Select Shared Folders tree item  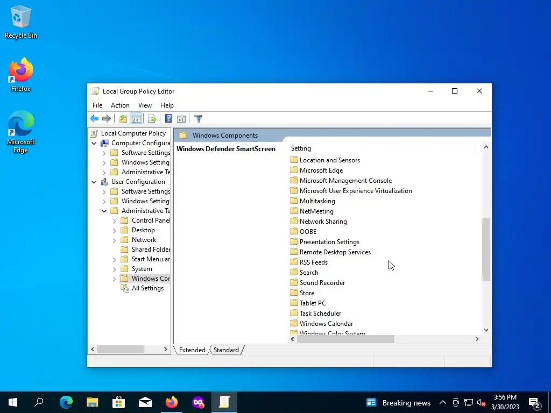pos(151,250)
